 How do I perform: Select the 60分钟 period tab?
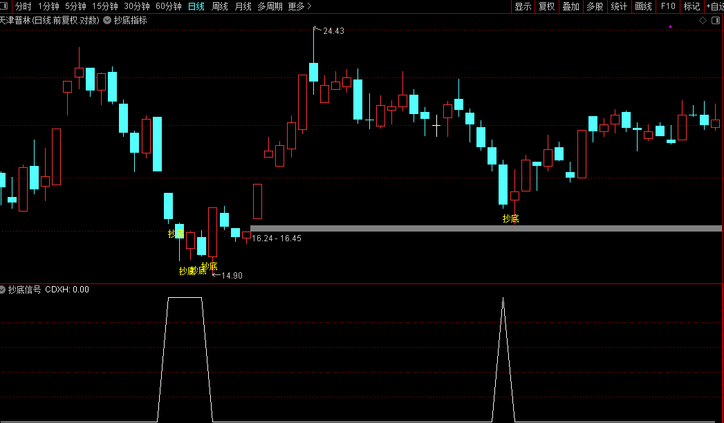(x=169, y=6)
